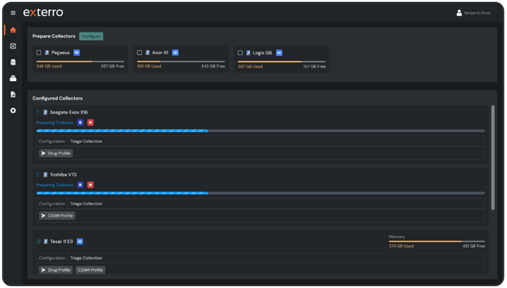Click the Prepare Collectors heading
The width and height of the screenshot is (507, 288).
point(53,36)
